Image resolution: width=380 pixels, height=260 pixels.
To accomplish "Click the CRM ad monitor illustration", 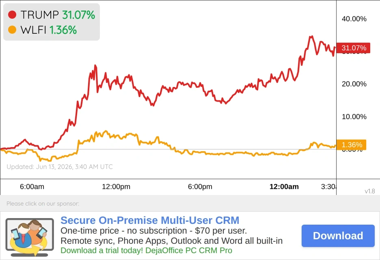I will [x=30, y=237].
